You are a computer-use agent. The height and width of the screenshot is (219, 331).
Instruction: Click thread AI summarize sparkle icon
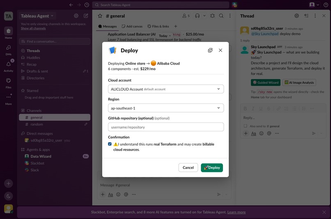point(306,16)
